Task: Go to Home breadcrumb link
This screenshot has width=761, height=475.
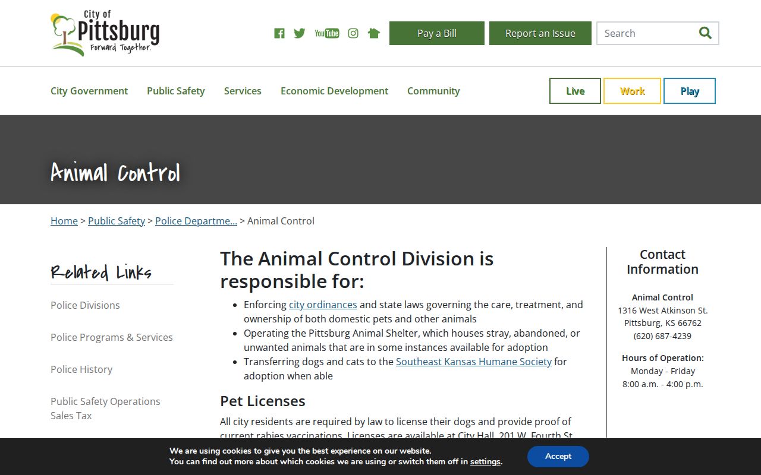Action: coord(64,221)
